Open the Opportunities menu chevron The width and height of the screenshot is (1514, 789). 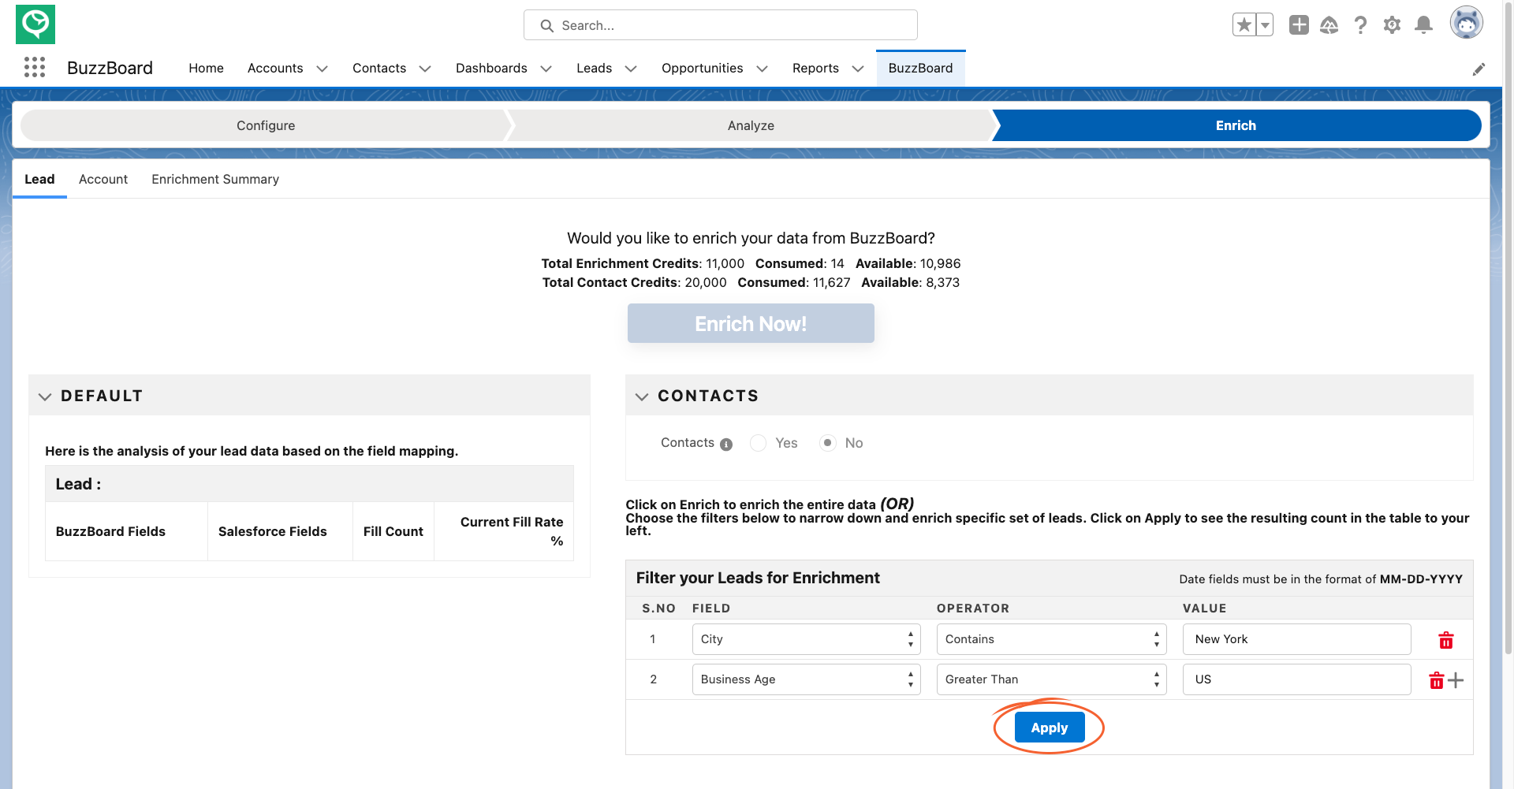762,69
